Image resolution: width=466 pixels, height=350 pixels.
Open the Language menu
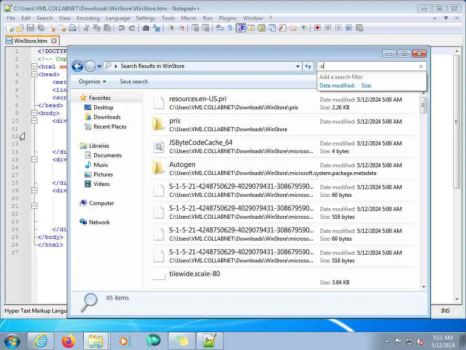118,18
